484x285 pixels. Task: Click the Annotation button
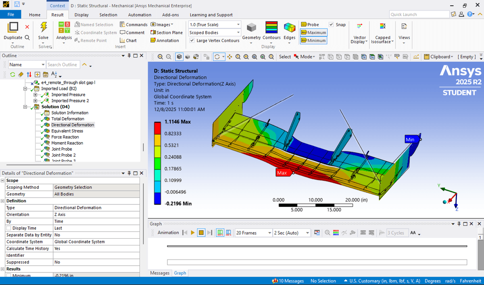pos(165,40)
